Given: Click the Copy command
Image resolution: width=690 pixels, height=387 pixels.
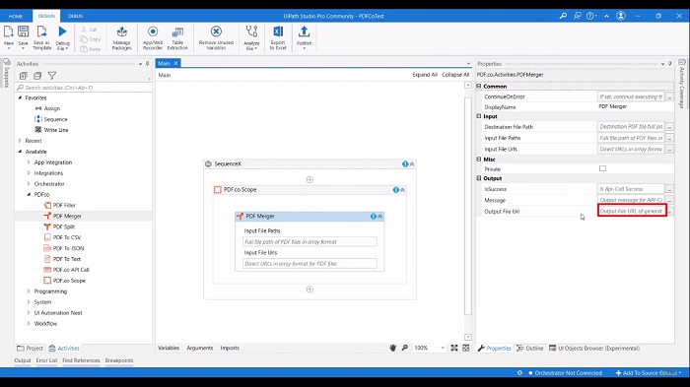Looking at the screenshot, I should pos(91,39).
